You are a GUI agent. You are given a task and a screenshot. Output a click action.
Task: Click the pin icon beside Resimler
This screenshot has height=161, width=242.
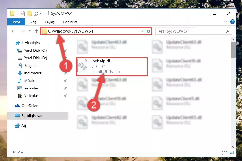click(65, 88)
